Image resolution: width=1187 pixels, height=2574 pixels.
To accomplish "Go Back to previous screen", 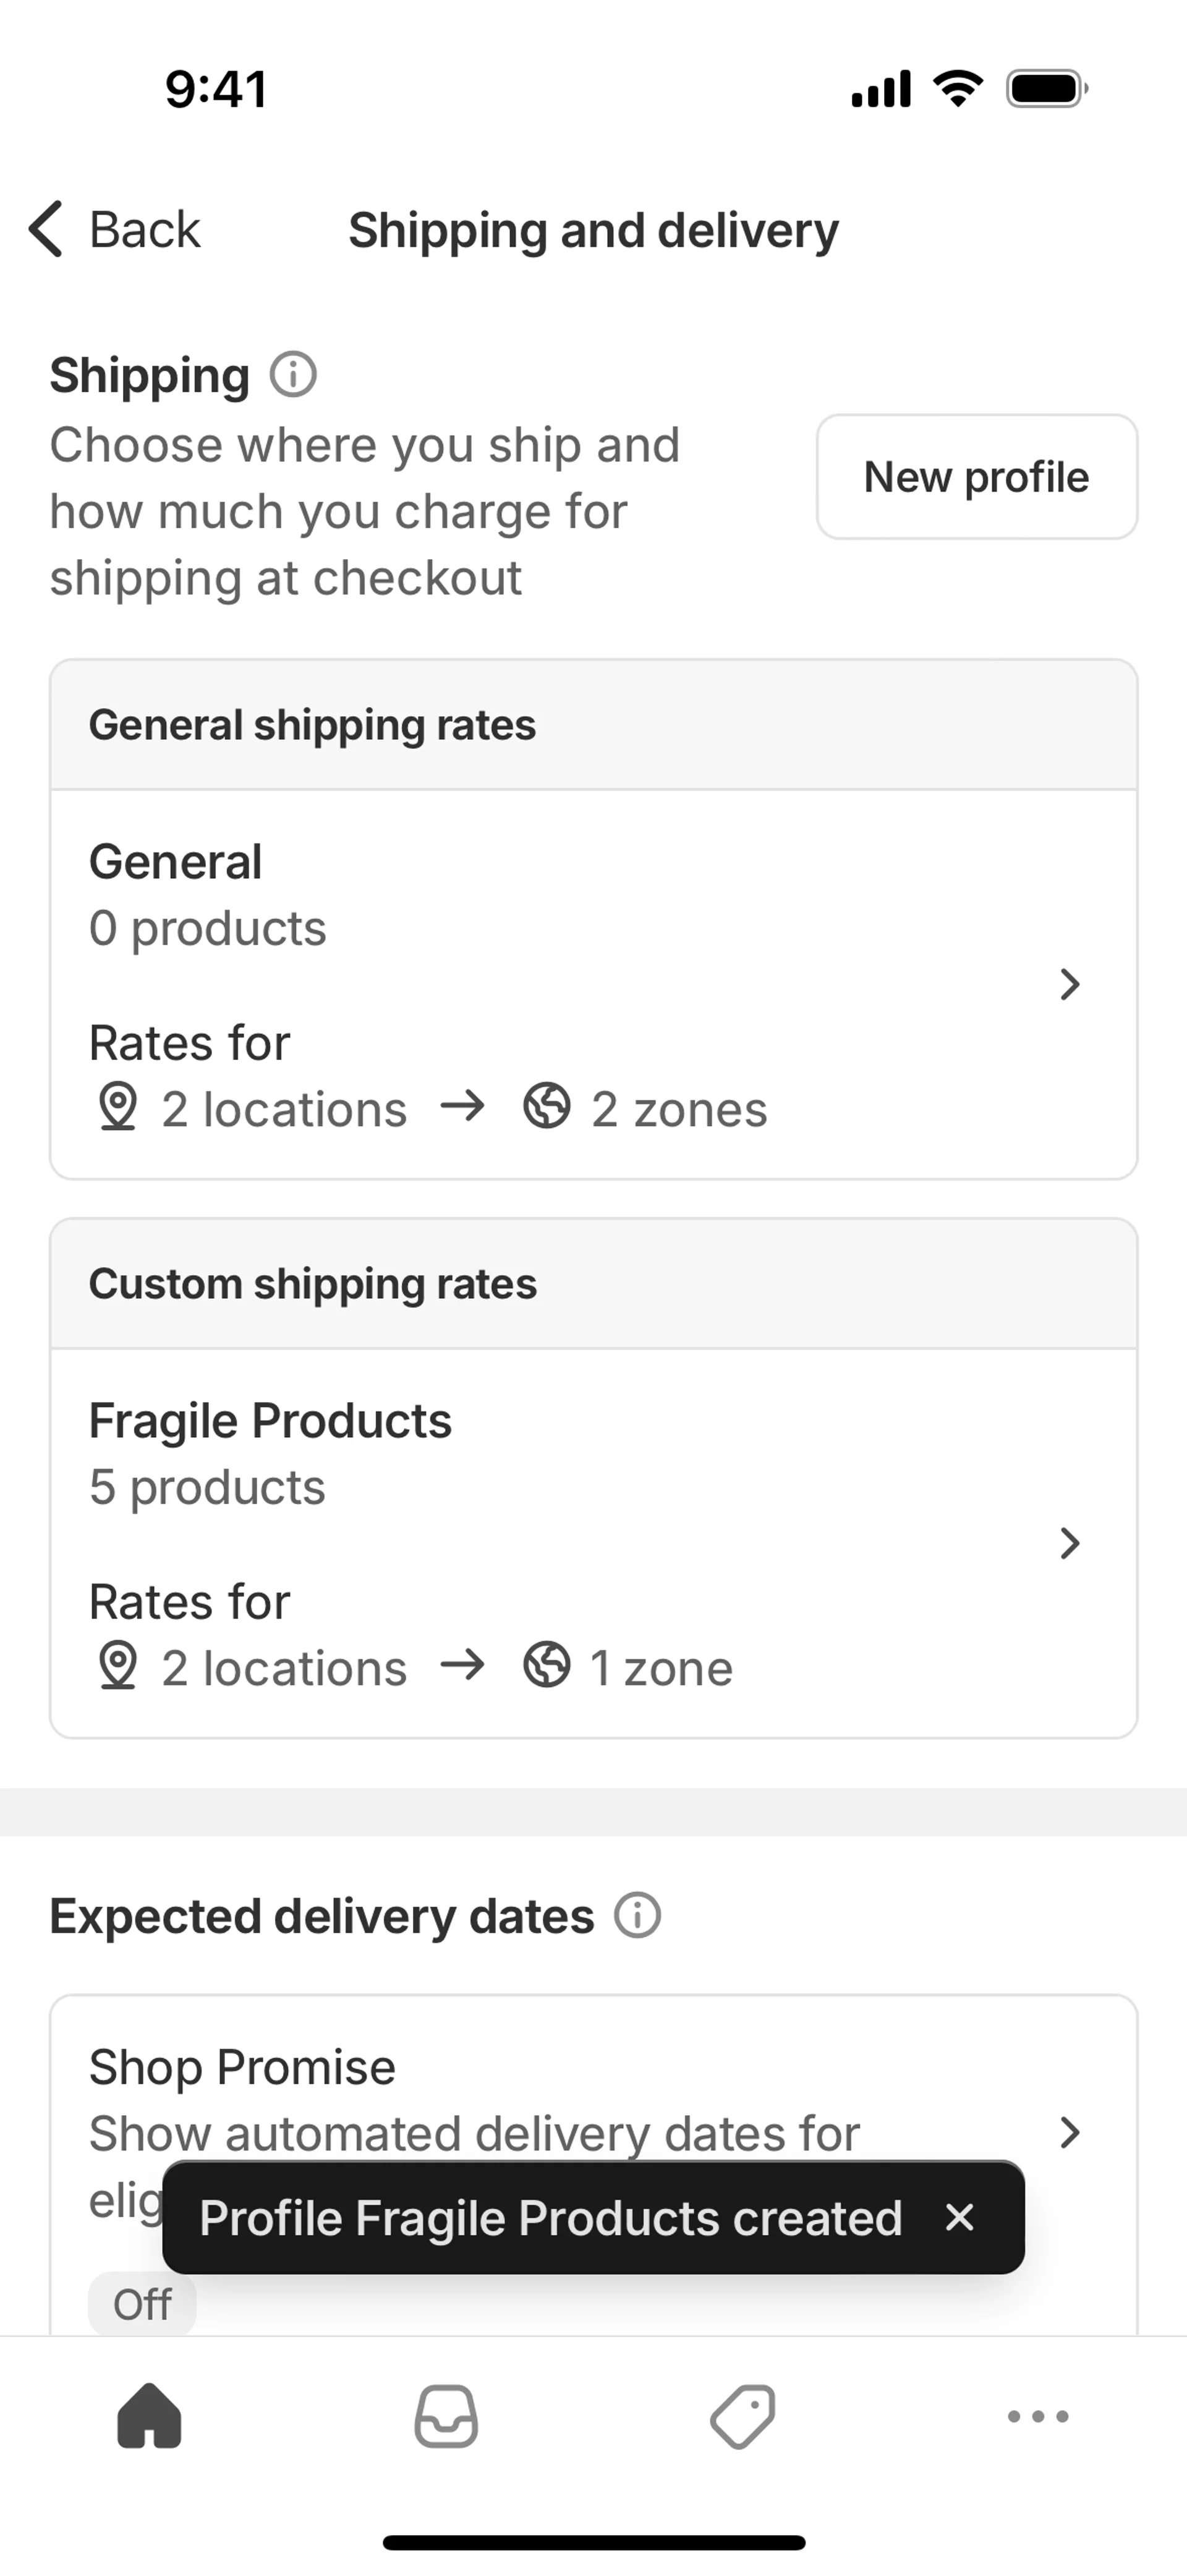I will 115,229.
